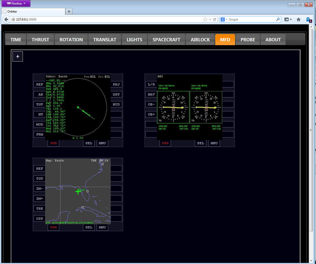316x264 pixels.
Task: Click the page vertical scrollbar up arrow
Action: (311, 27)
